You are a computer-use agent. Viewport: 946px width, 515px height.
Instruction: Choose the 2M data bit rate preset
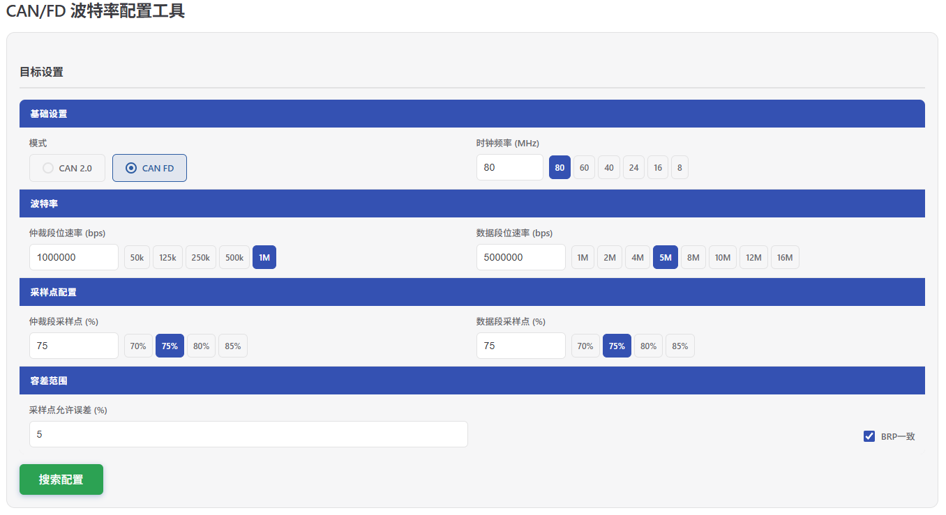[x=610, y=257]
